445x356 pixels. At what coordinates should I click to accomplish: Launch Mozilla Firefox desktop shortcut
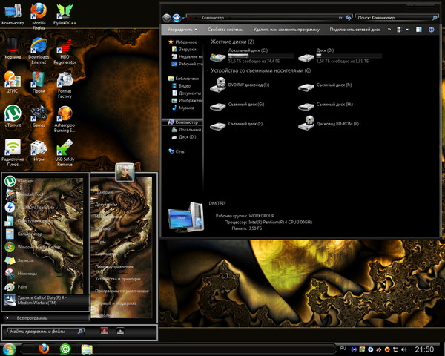tap(39, 16)
